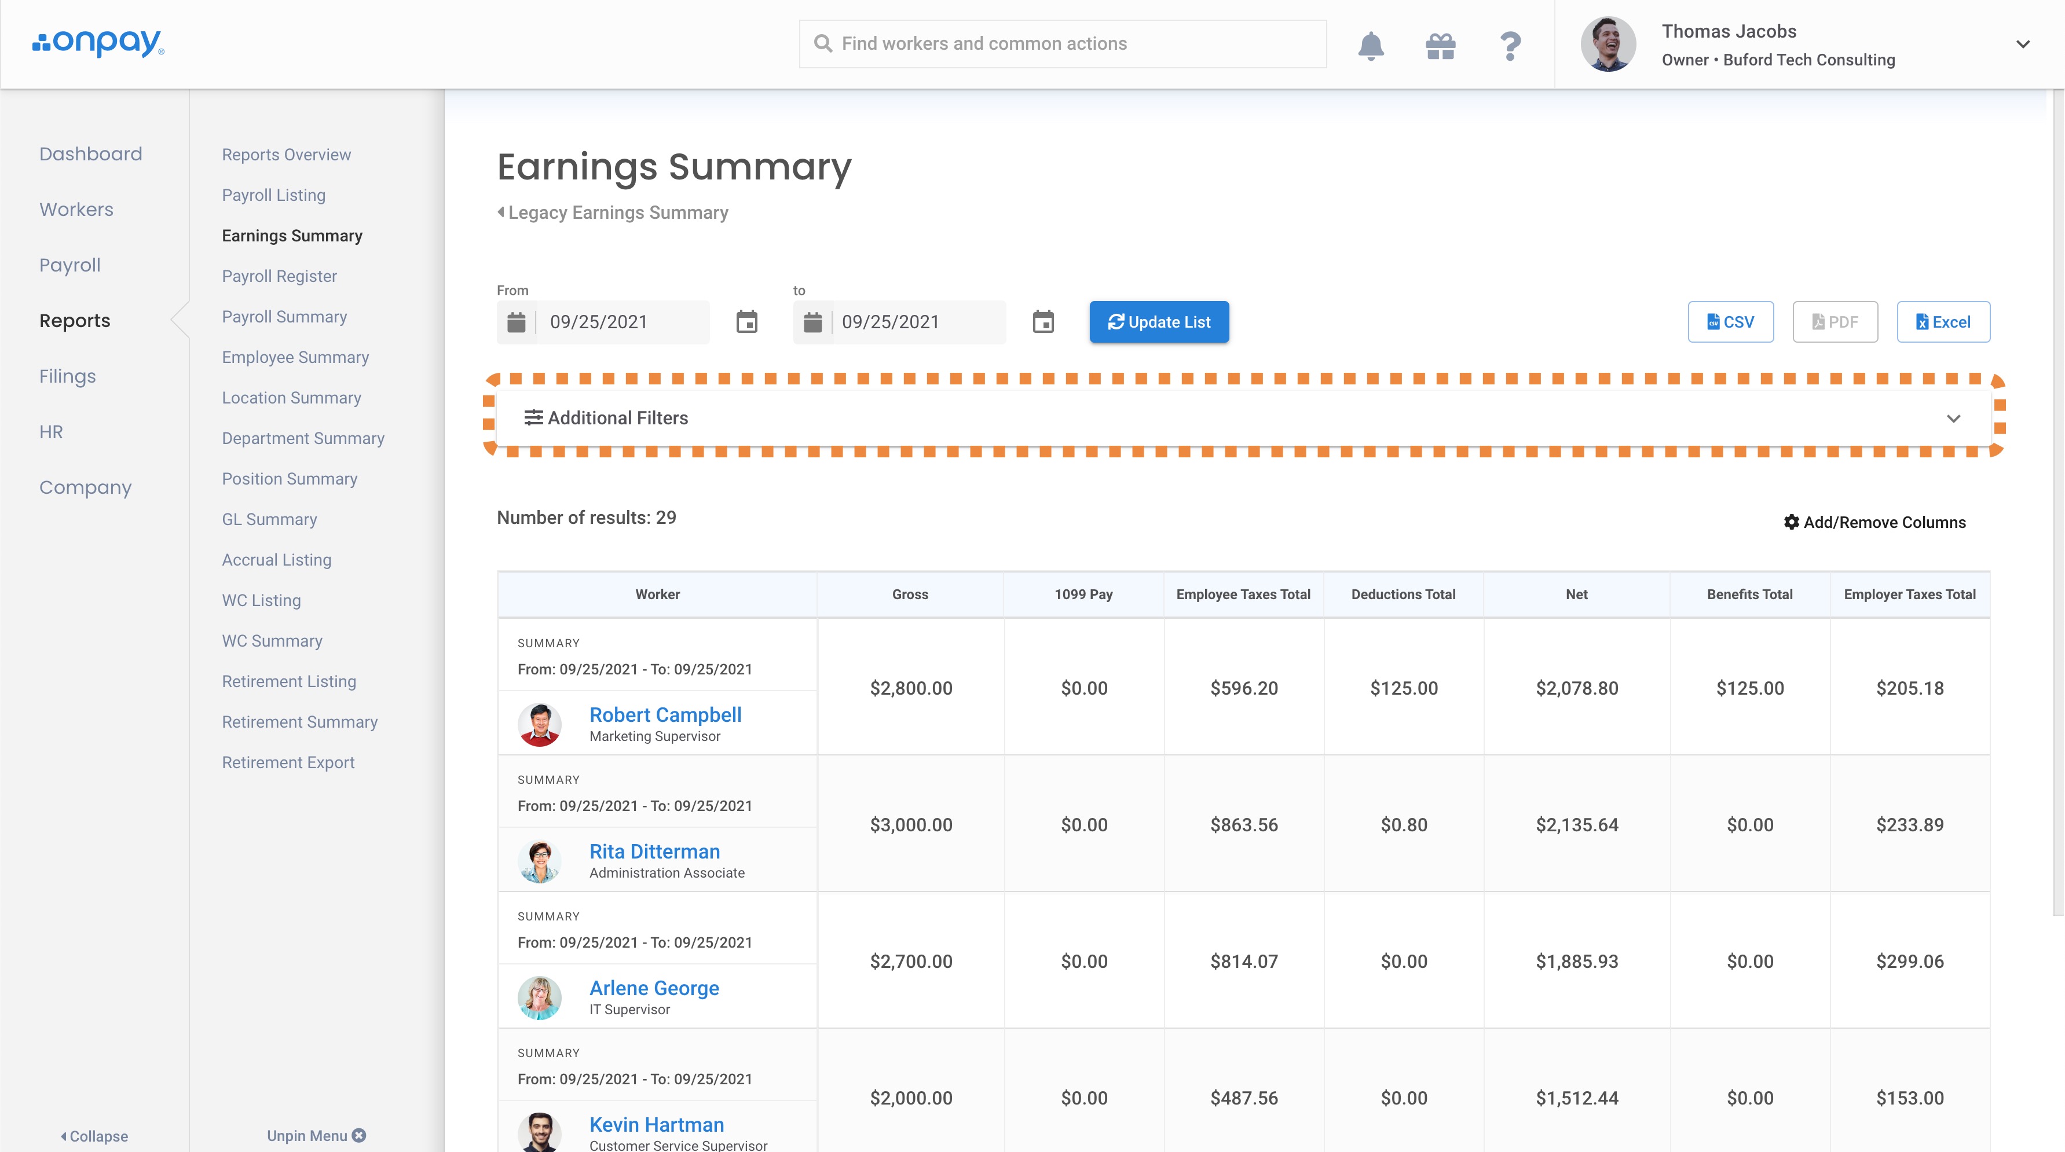Collapse the left sidebar
This screenshot has height=1152, width=2065.
[94, 1136]
